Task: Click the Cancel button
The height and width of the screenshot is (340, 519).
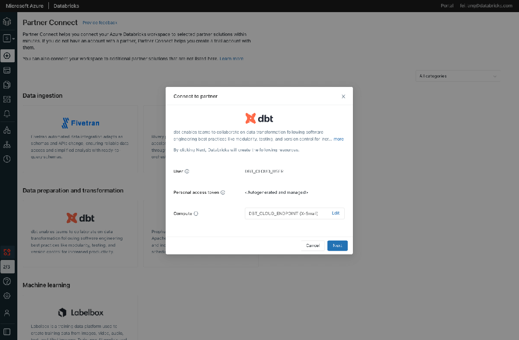Action: click(313, 246)
